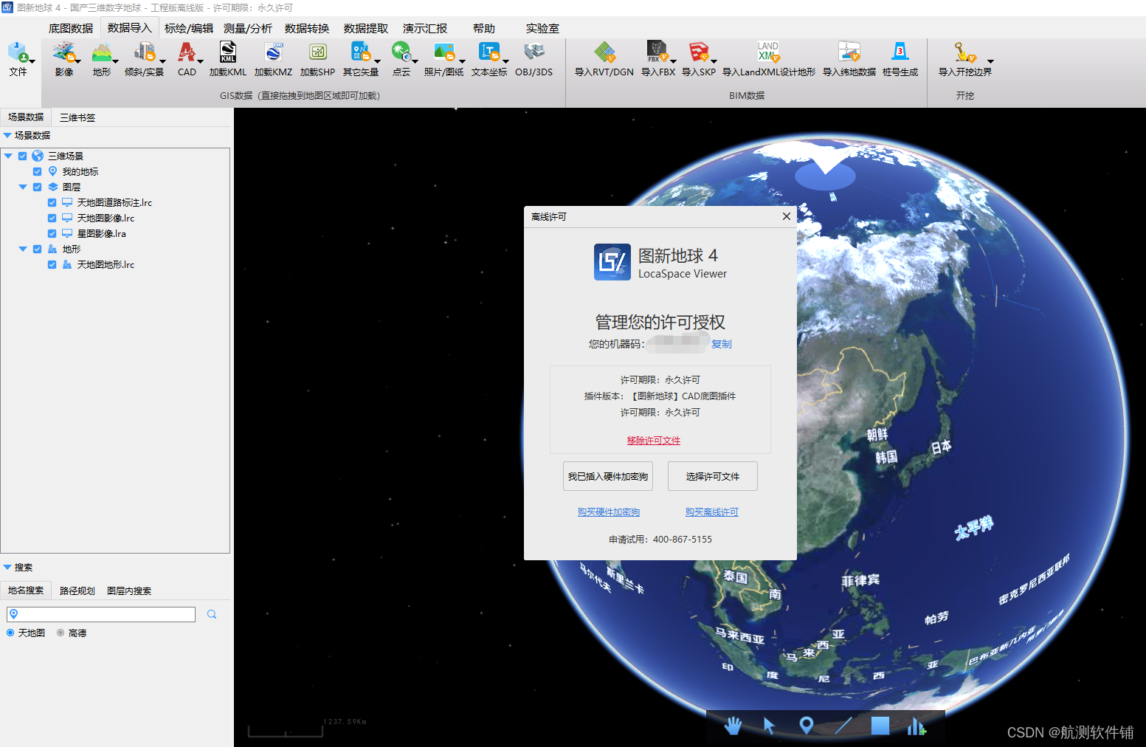Screen dimensions: 1146x747
Task: Collapse the 场景数据 panel header
Action: click(x=7, y=135)
